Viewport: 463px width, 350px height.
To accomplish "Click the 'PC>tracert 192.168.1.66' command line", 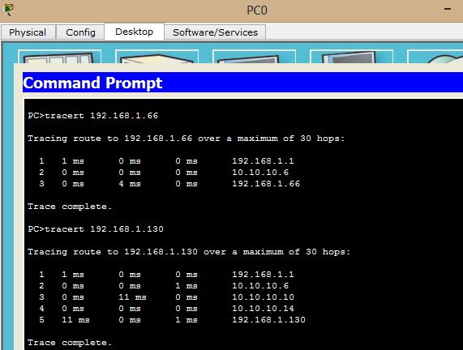I will (x=93, y=115).
